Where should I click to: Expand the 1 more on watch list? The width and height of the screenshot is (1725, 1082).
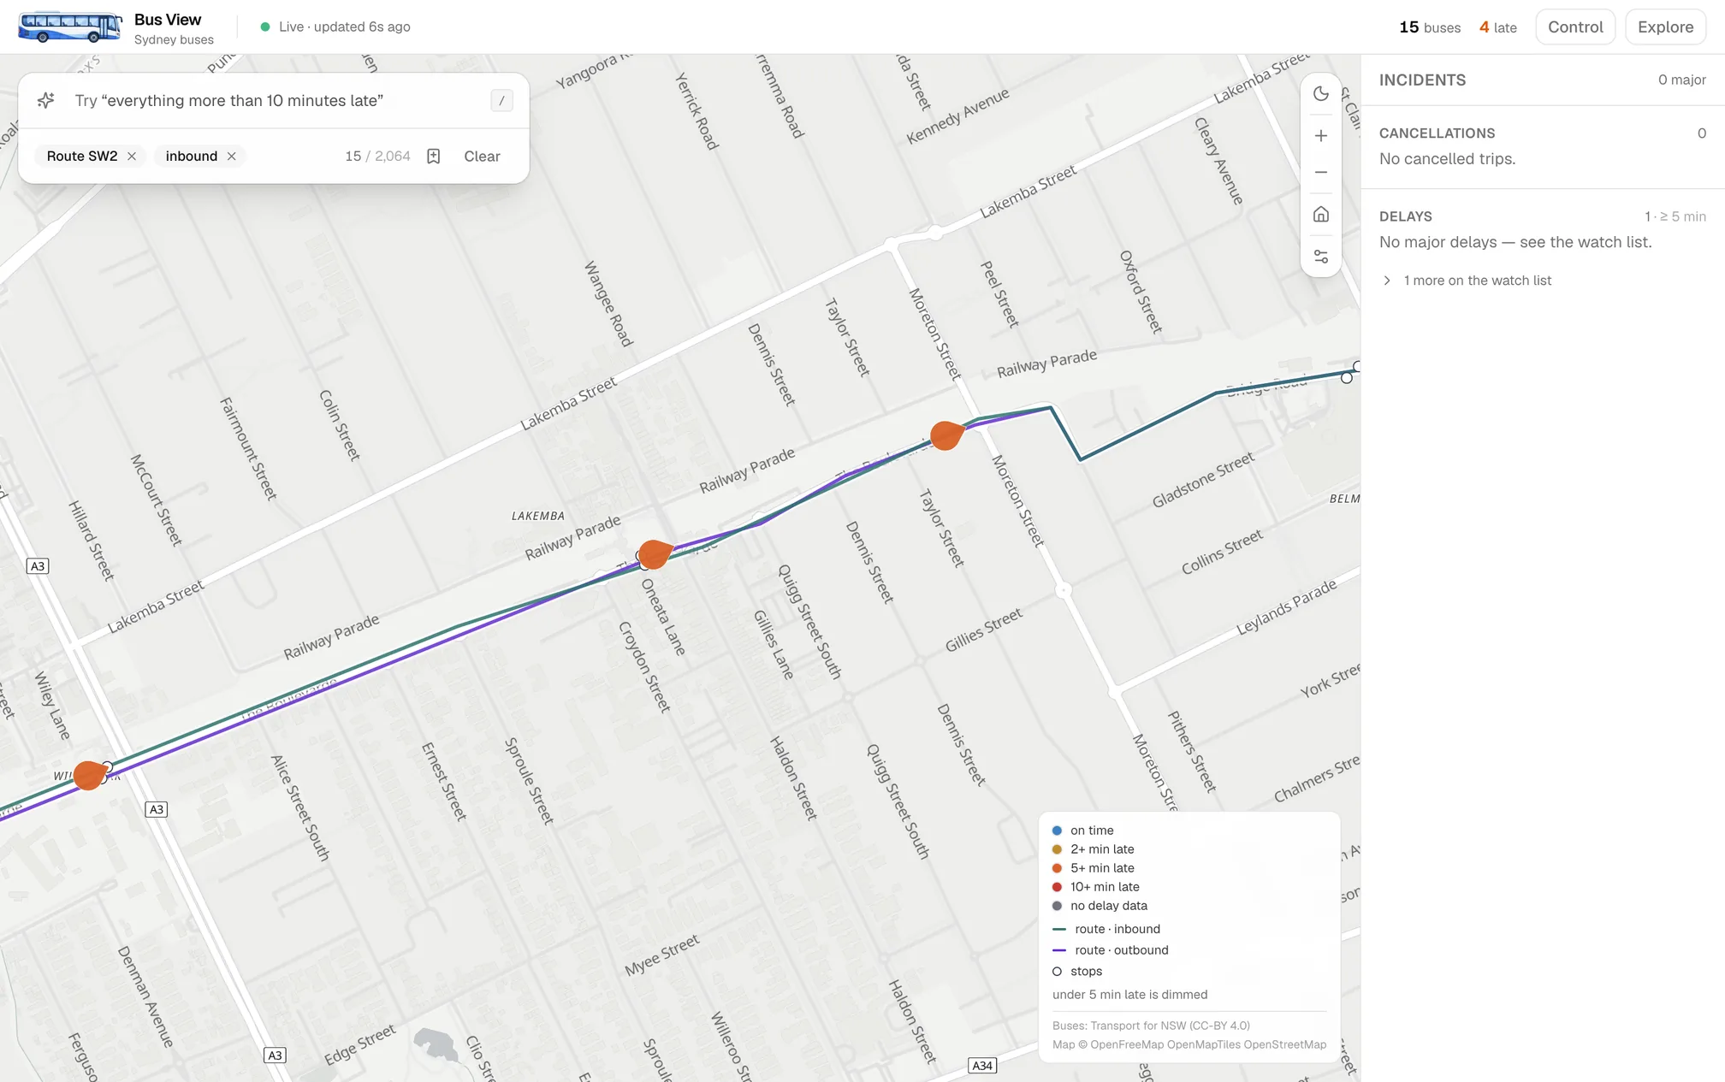(x=1467, y=281)
